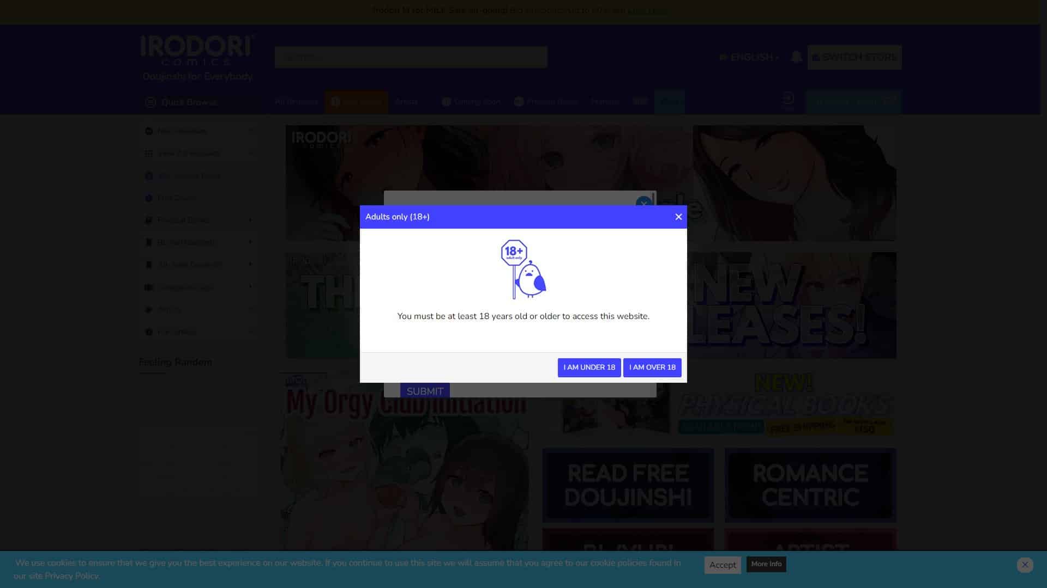
Task: Click the Physical Books book icon in the sidebar
Action: (x=148, y=220)
